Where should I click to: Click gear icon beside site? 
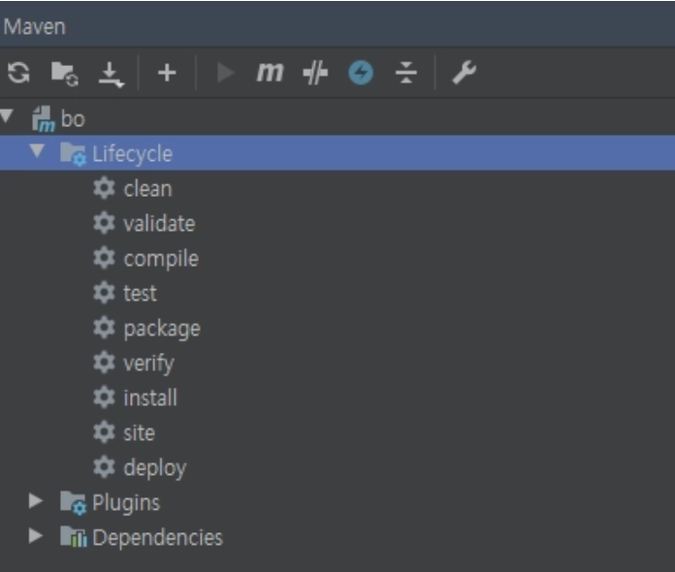(104, 431)
